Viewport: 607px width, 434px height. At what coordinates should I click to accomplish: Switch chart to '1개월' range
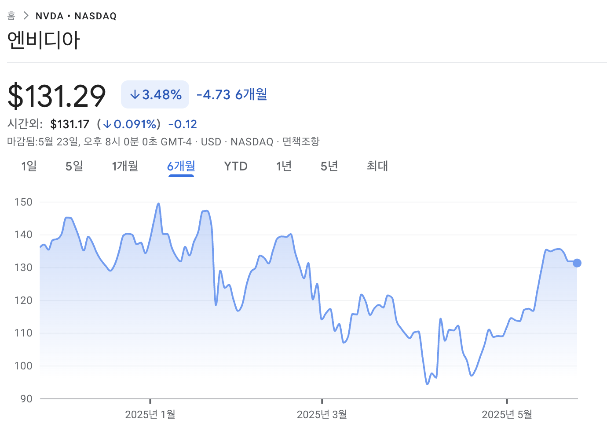pos(125,166)
